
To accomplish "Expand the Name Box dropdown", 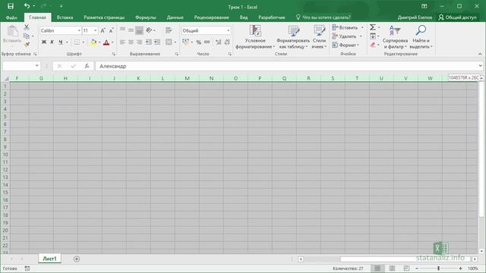I will [x=37, y=66].
